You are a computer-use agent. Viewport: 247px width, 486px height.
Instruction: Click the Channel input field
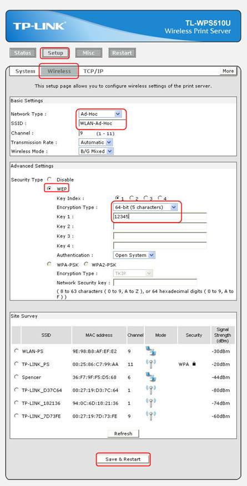point(87,133)
